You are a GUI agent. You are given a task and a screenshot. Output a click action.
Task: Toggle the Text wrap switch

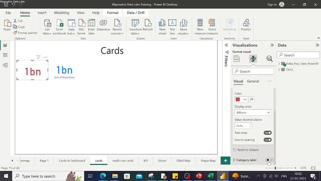[x=267, y=133]
